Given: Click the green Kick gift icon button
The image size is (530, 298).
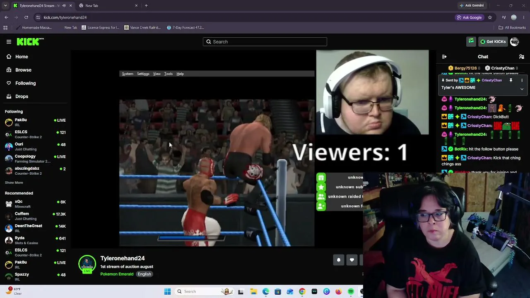Looking at the screenshot, I should point(471,41).
